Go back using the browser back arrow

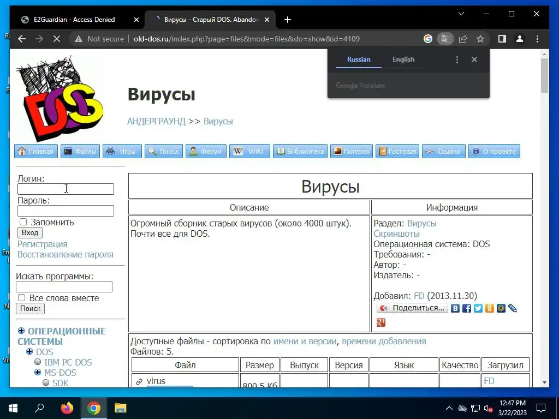(x=22, y=39)
